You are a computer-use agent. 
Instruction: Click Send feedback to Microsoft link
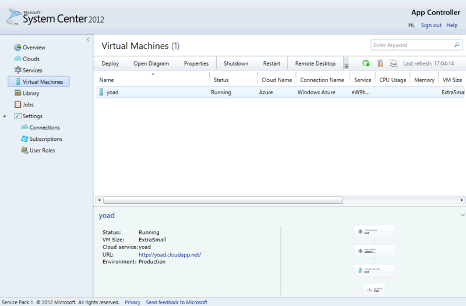coord(176,302)
